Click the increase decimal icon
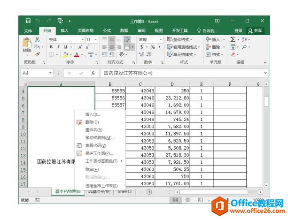Image resolution: width=288 pixels, height=219 pixels. 141,54
